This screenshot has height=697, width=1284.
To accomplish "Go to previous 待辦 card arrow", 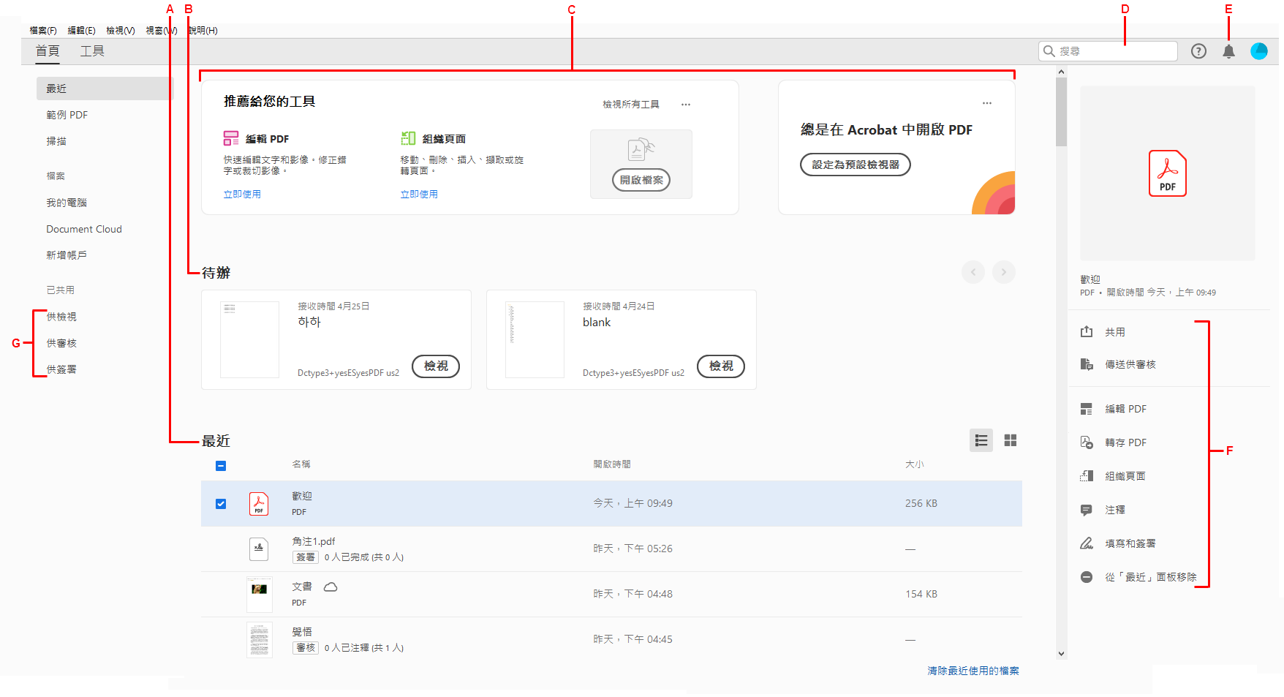I will pos(973,272).
